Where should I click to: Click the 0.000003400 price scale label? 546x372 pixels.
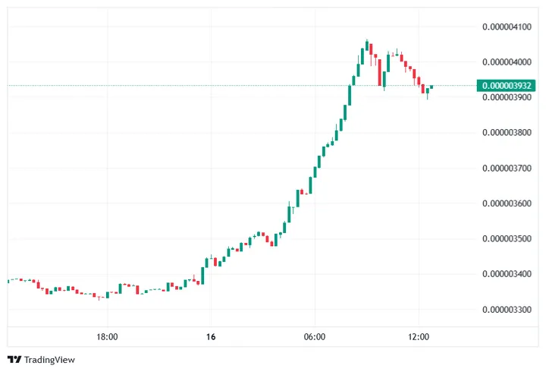(507, 273)
